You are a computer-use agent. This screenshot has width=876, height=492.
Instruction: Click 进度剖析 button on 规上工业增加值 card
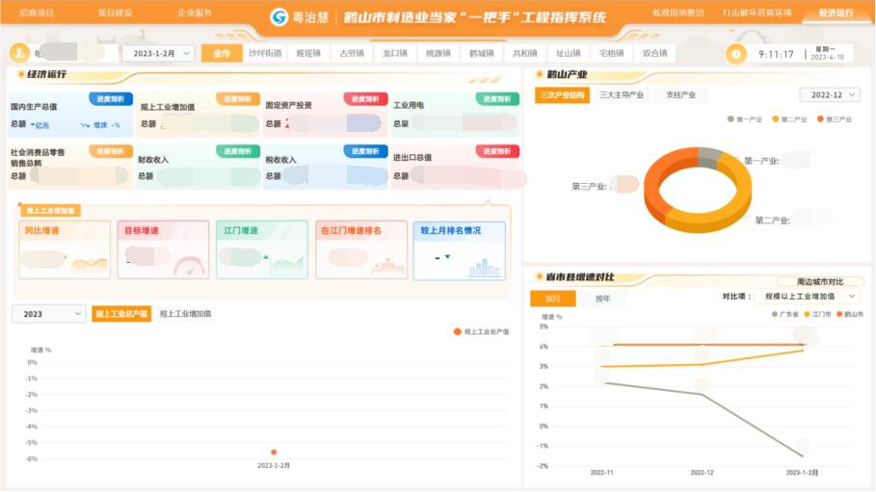click(238, 99)
